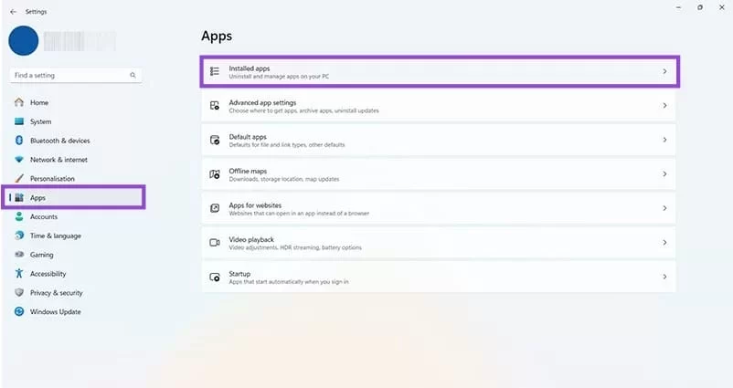733x388 pixels.
Task: Click the search magnifier icon
Action: point(133,75)
